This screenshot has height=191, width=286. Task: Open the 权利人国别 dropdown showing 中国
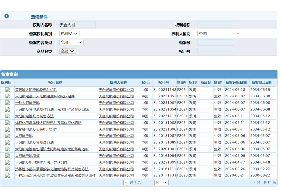[x=220, y=34]
